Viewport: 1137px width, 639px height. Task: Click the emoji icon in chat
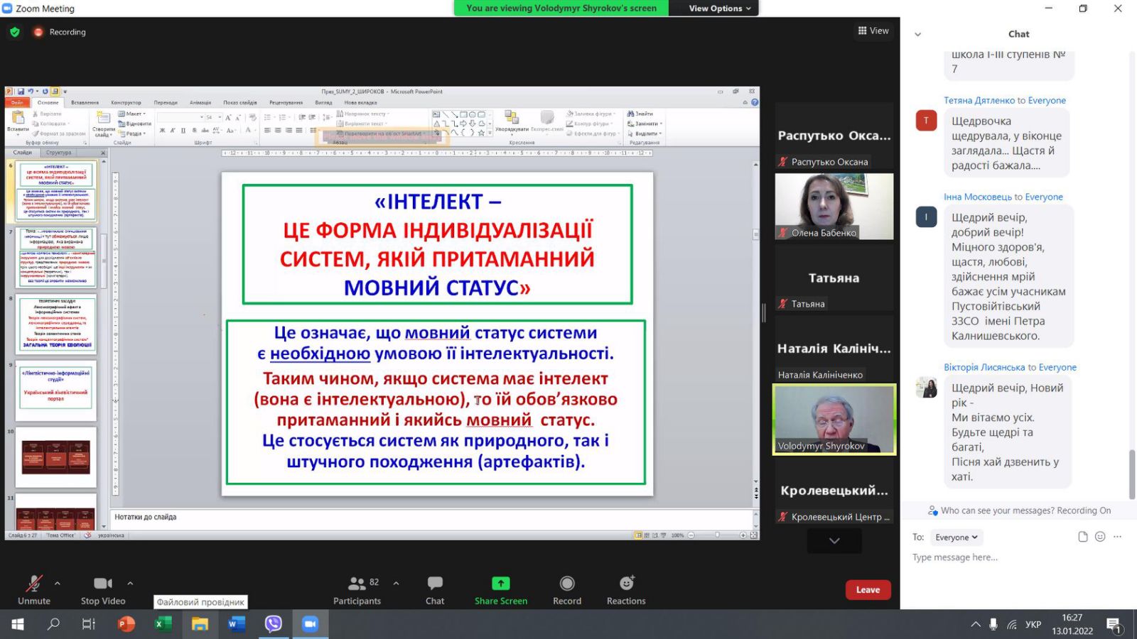point(1100,537)
